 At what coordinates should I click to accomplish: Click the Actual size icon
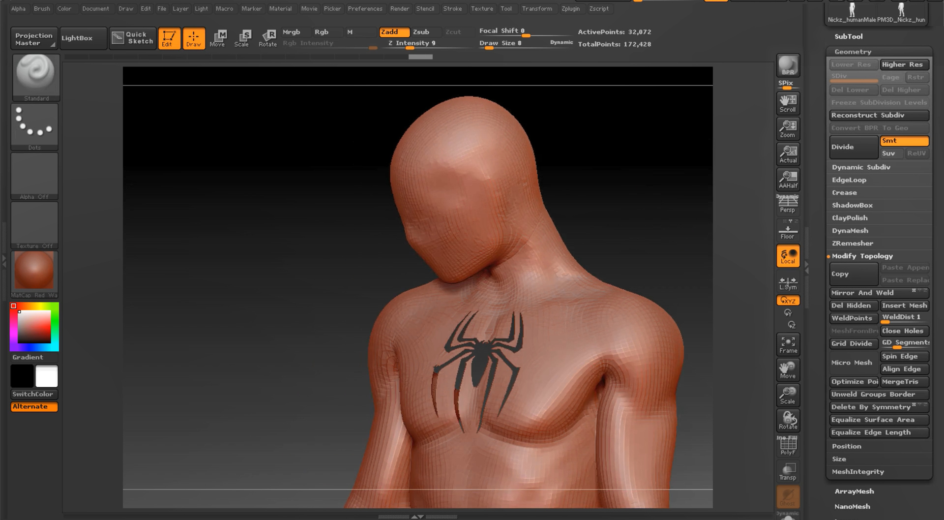pyautogui.click(x=788, y=154)
